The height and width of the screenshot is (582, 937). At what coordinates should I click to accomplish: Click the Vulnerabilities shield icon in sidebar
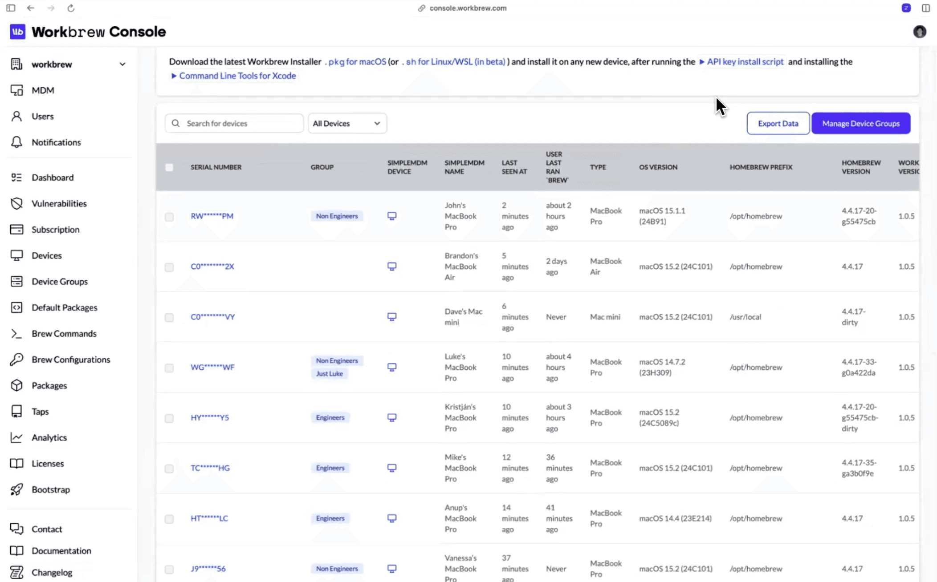16,203
